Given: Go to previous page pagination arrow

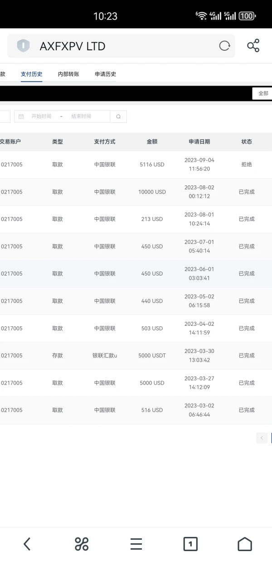Looking at the screenshot, I should 262,438.
